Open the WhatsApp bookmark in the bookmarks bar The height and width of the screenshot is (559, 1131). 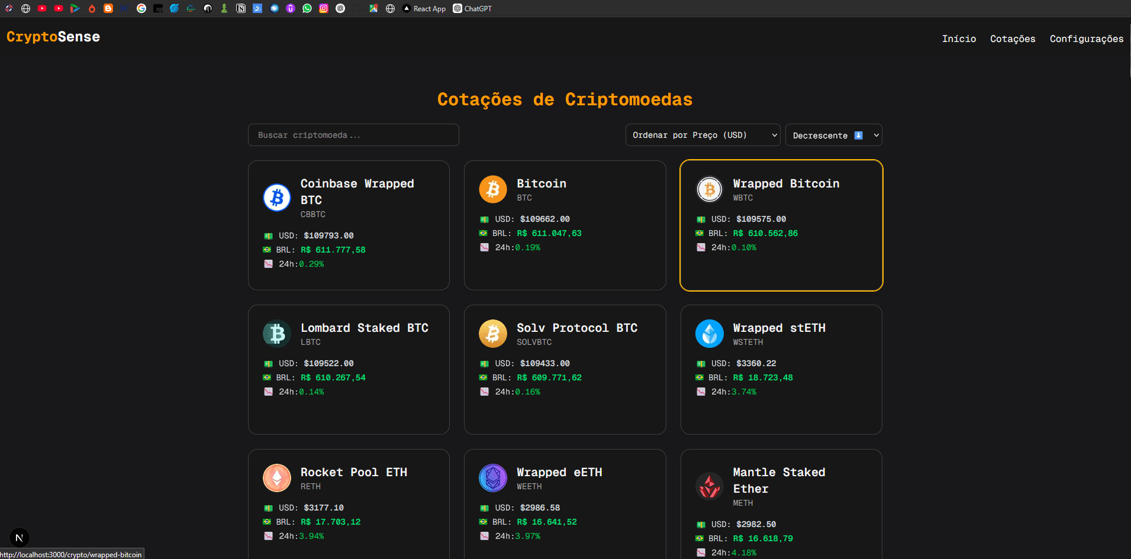tap(307, 8)
